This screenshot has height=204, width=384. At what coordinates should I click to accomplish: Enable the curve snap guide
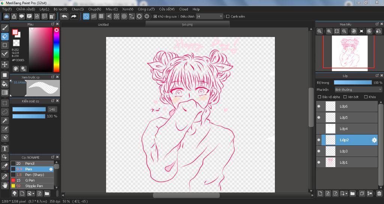click(x=132, y=16)
